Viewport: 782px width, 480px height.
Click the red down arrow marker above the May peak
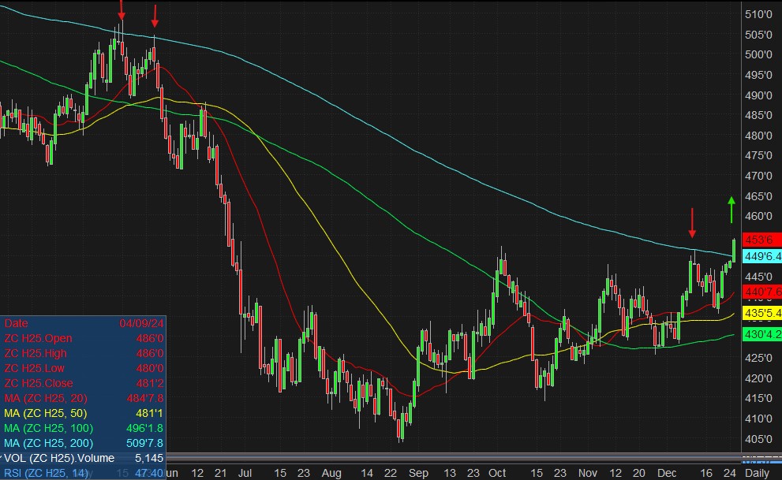121,13
